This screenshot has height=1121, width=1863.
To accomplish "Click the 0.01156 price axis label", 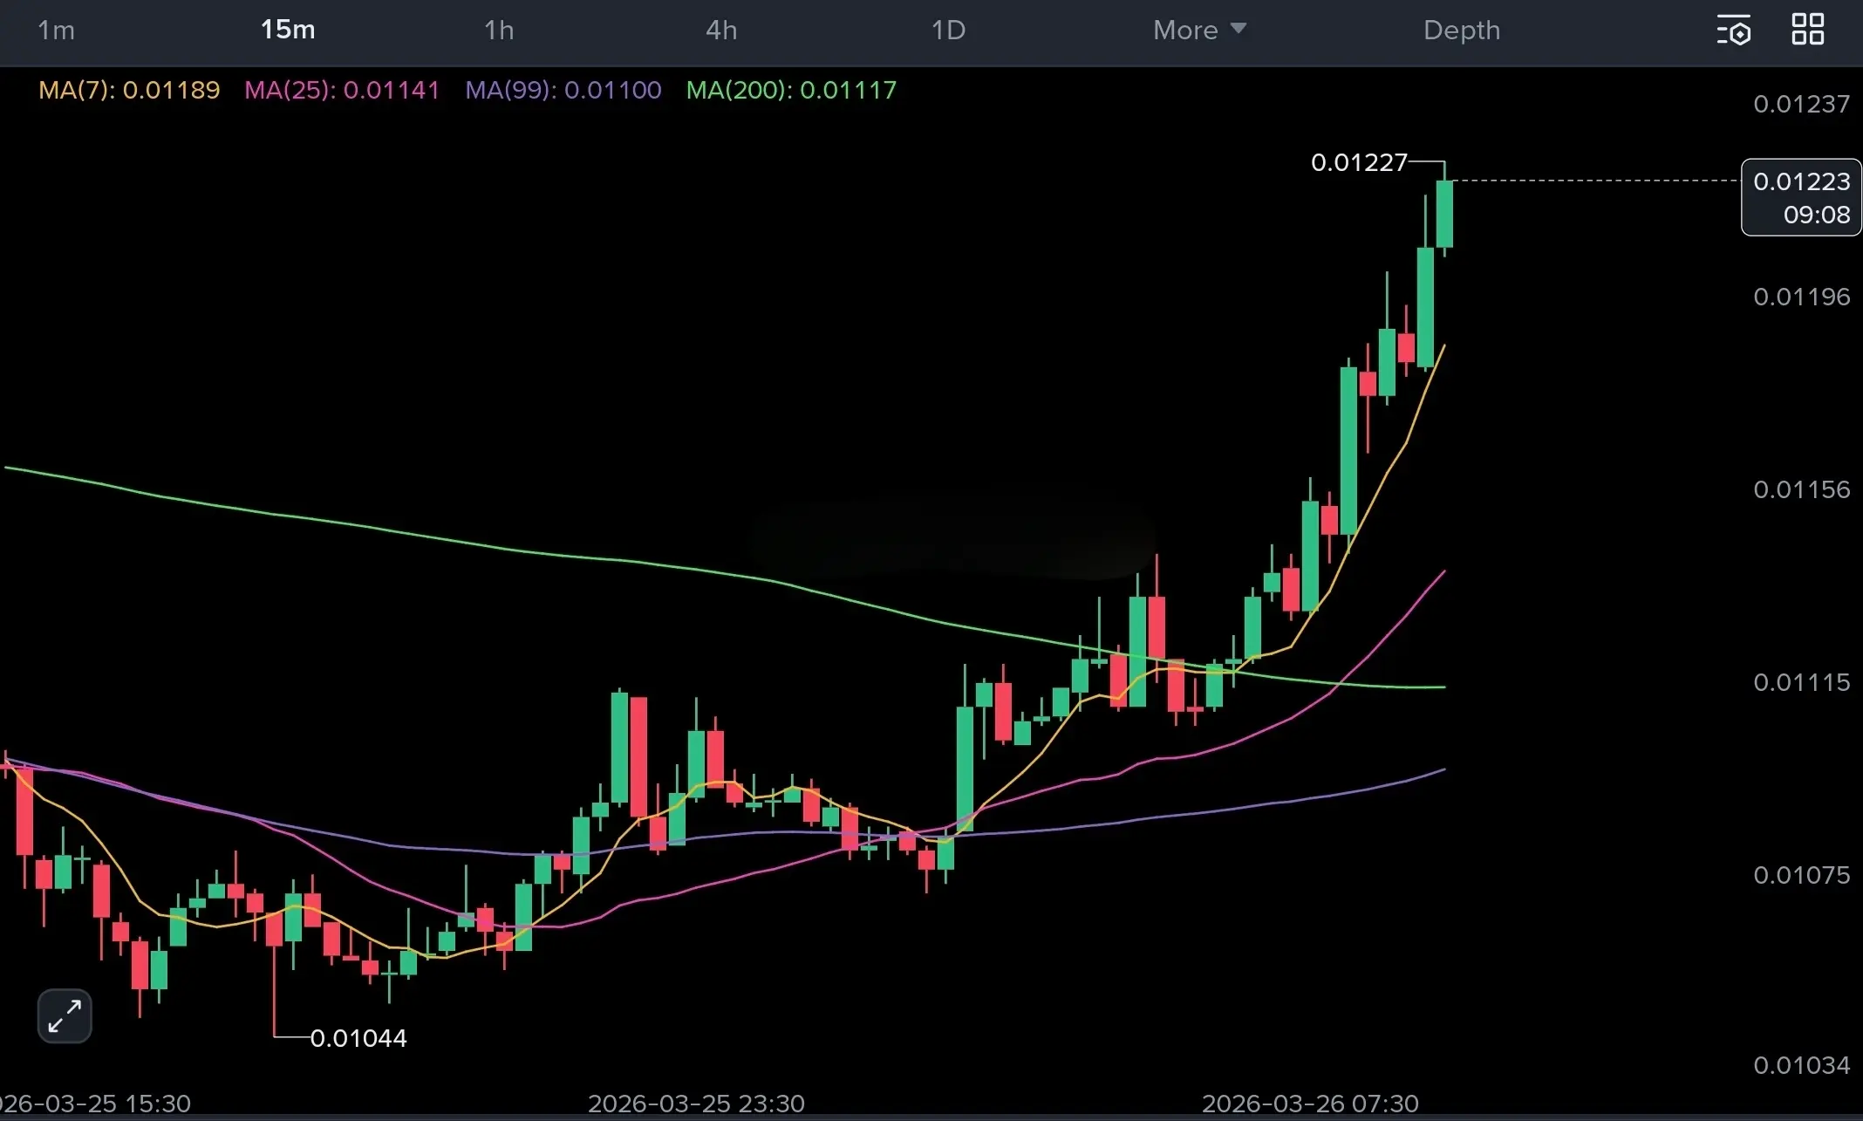I will (x=1801, y=489).
